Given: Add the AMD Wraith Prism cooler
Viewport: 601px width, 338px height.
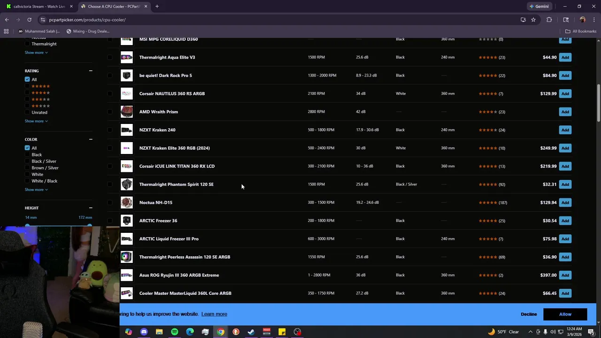Looking at the screenshot, I should 565,112.
